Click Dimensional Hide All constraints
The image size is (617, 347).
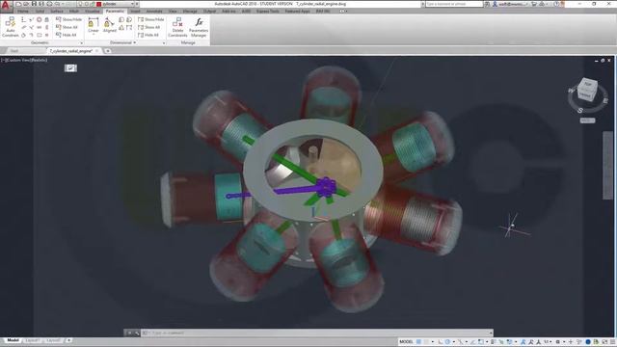point(148,35)
